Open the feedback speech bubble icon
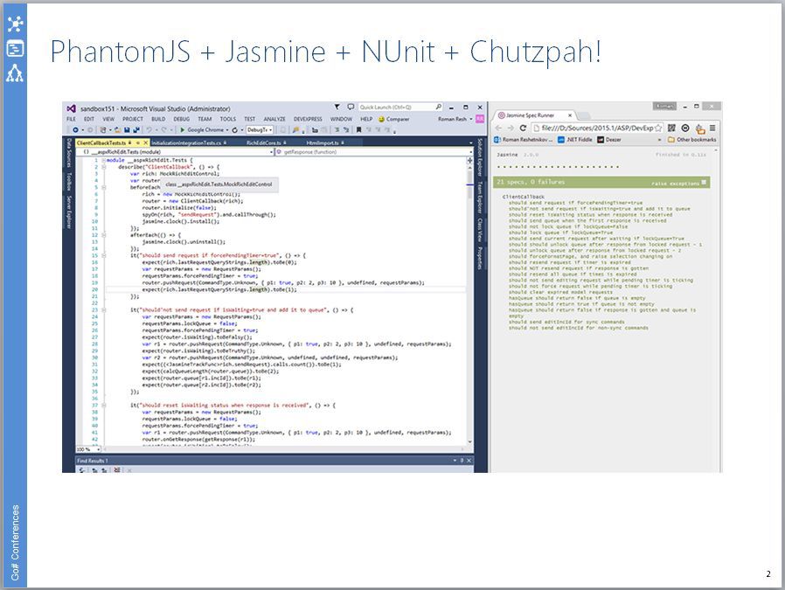 [x=351, y=107]
